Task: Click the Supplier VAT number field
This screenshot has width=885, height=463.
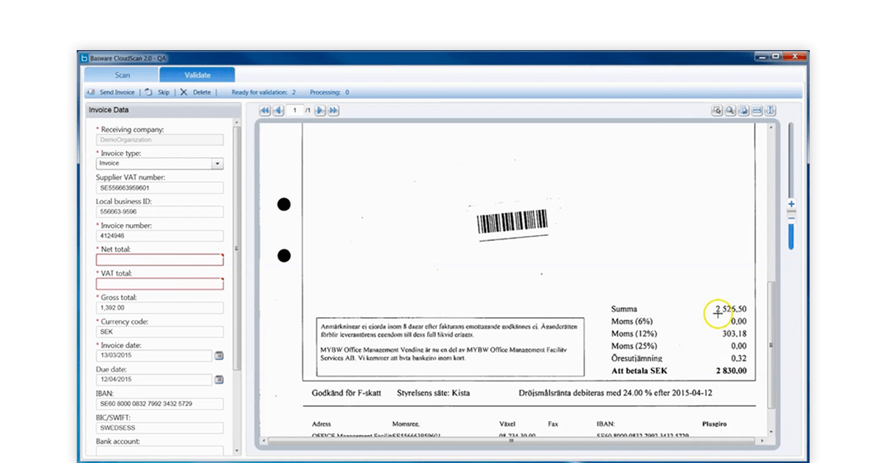Action: pos(159,188)
